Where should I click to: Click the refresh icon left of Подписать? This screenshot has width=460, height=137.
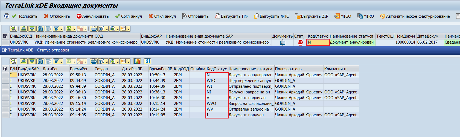click(x=6, y=16)
